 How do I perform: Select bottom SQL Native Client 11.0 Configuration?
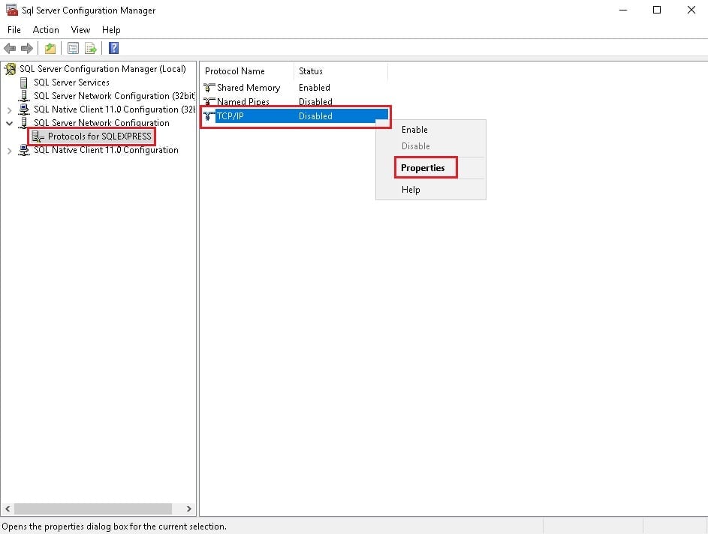coord(106,150)
